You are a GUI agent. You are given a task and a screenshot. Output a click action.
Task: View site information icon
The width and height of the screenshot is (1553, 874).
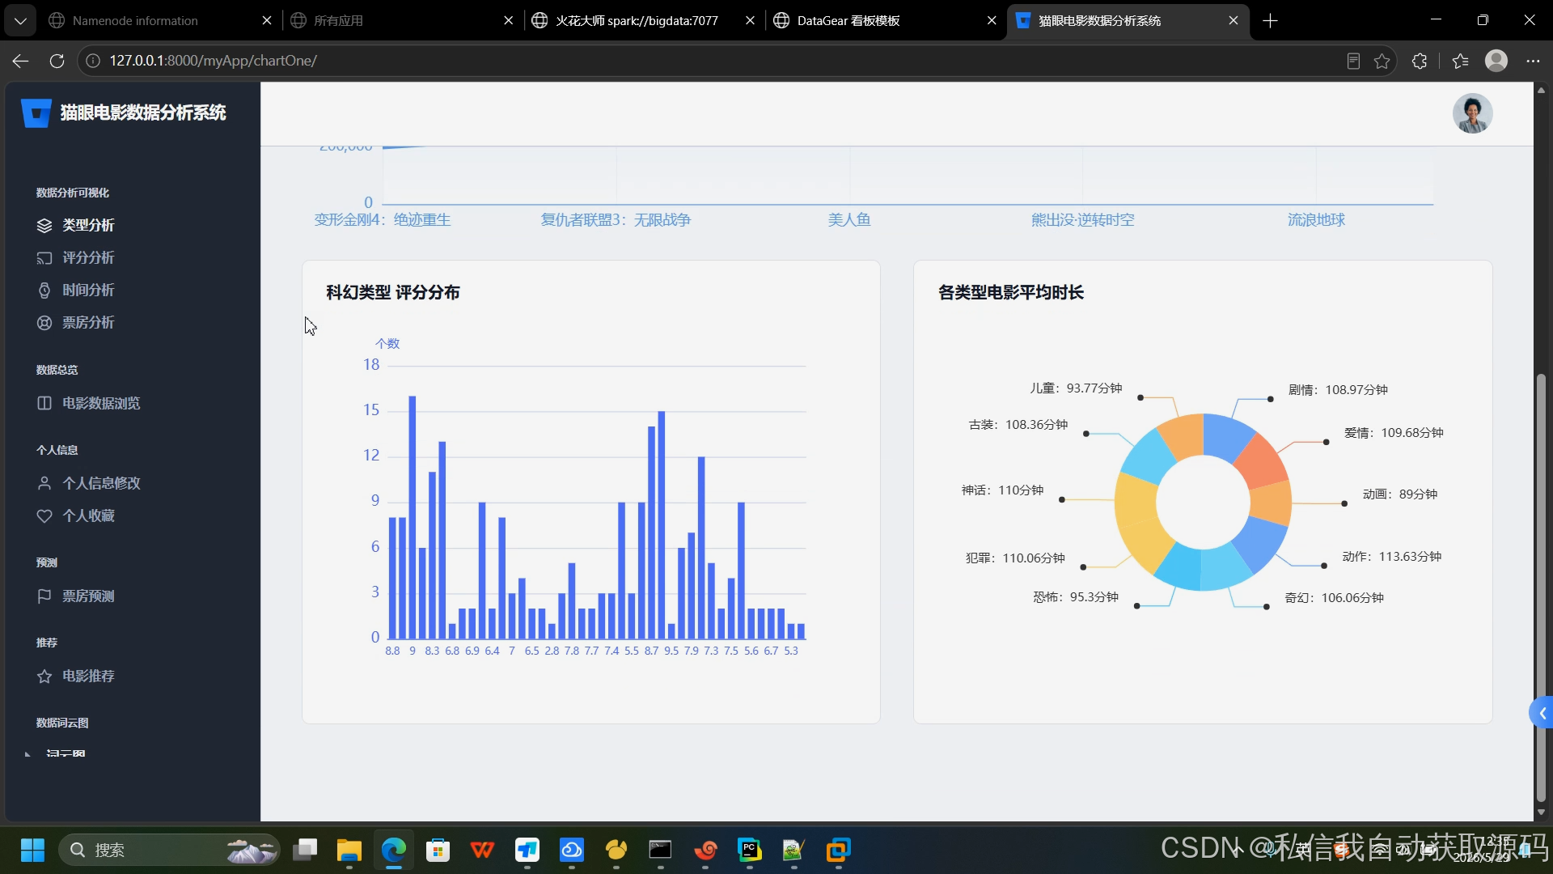click(93, 61)
